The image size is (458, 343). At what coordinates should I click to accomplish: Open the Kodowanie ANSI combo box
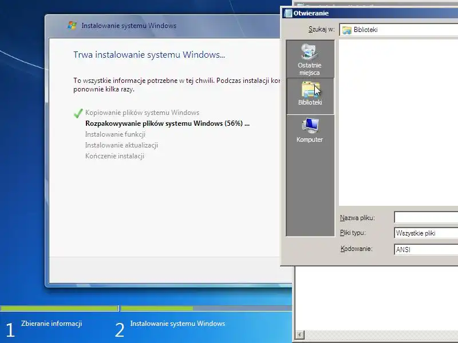click(426, 249)
